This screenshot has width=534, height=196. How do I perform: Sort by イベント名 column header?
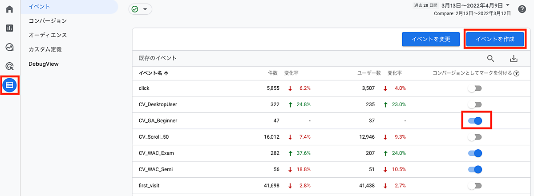pyautogui.click(x=153, y=73)
